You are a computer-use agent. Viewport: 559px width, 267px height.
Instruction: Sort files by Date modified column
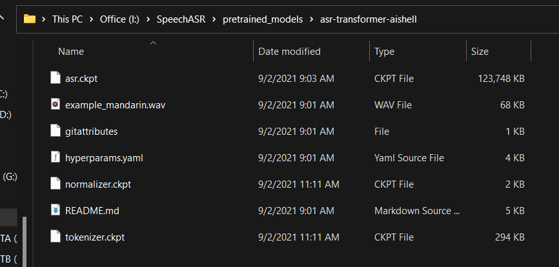coord(289,52)
